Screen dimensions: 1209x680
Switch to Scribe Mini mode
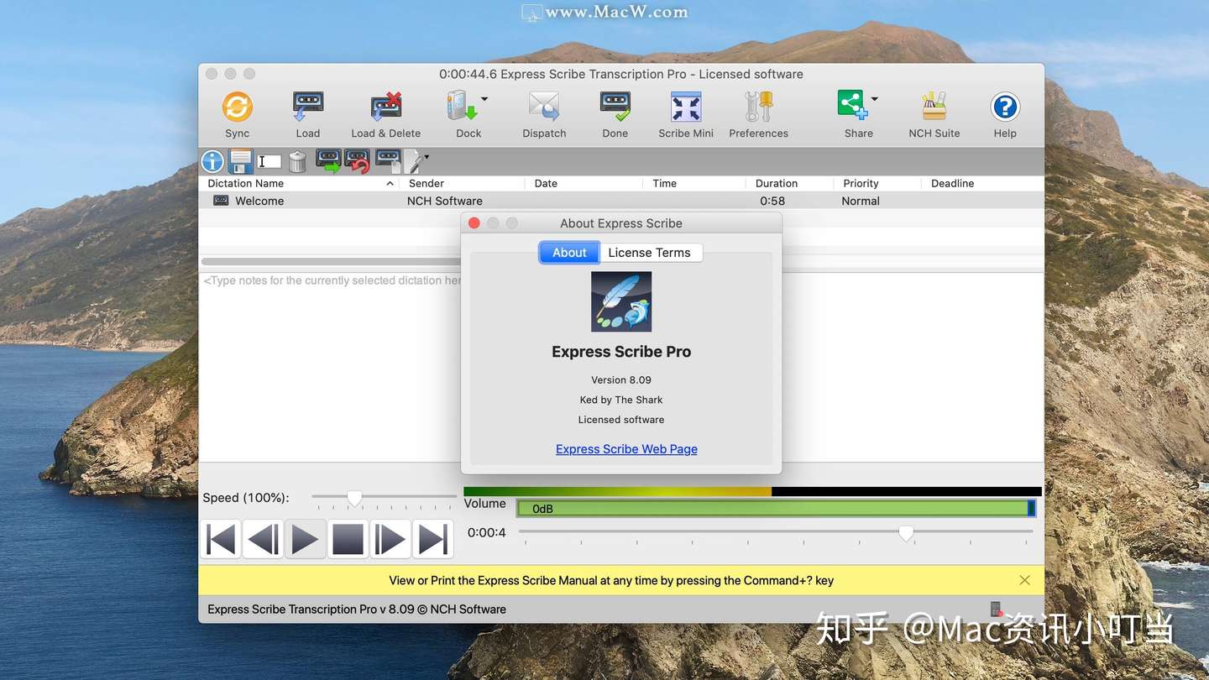pyautogui.click(x=686, y=107)
